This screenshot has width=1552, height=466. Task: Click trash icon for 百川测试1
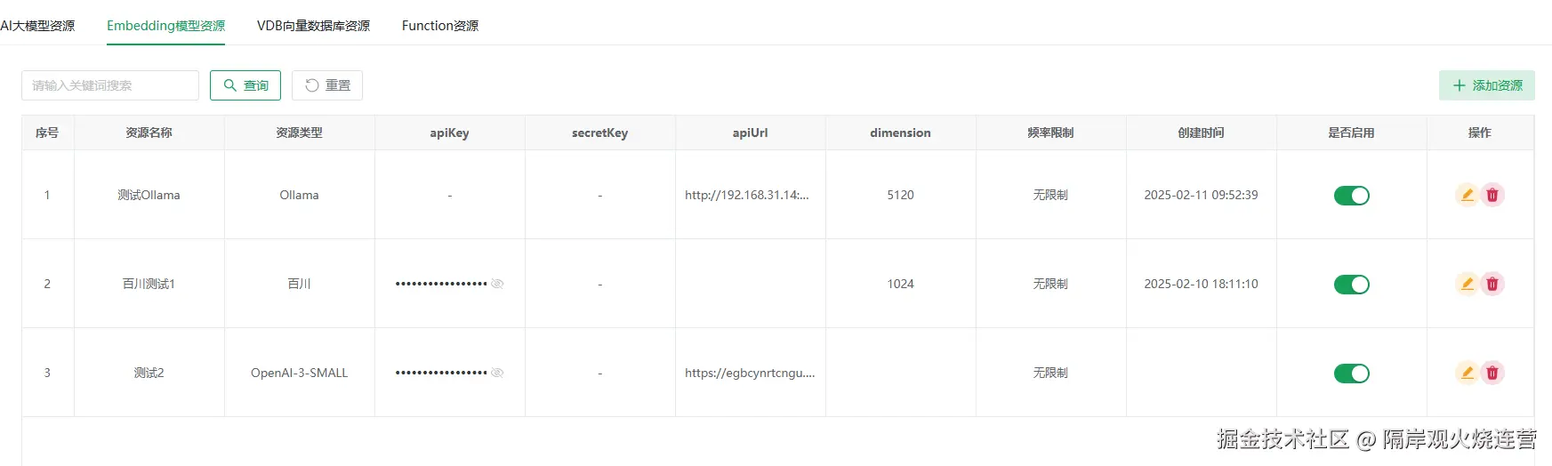(x=1492, y=284)
